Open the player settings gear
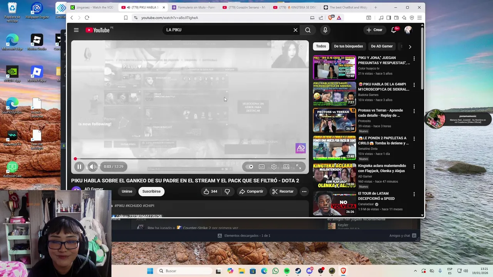 (x=274, y=167)
